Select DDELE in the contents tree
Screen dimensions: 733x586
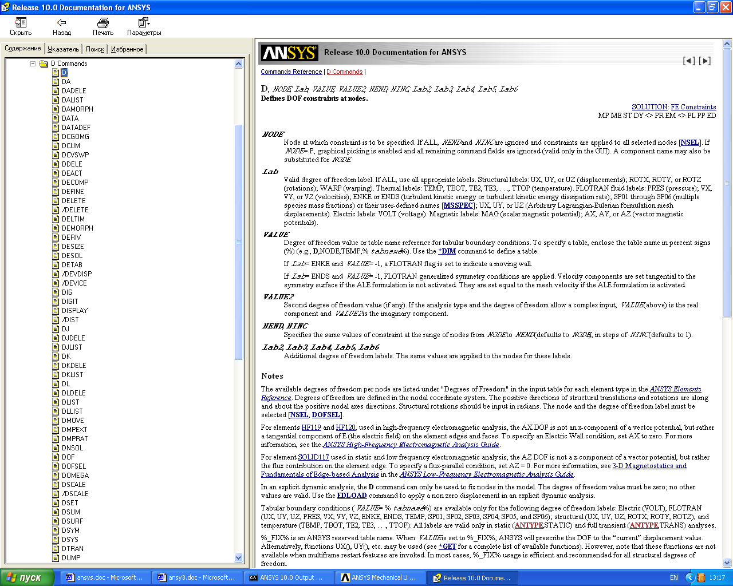(x=72, y=164)
